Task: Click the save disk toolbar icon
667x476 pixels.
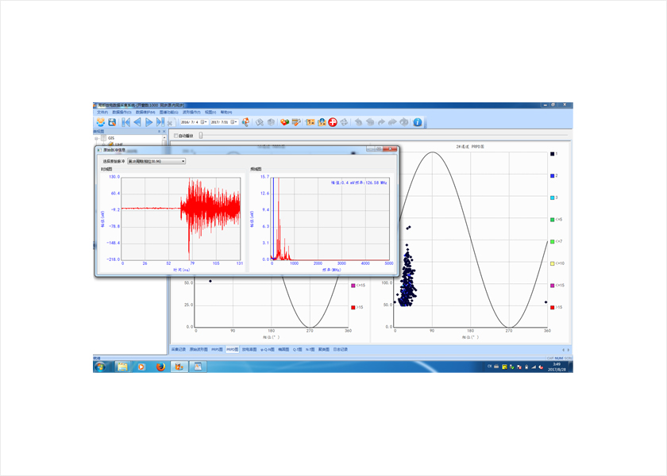Action: (x=112, y=122)
